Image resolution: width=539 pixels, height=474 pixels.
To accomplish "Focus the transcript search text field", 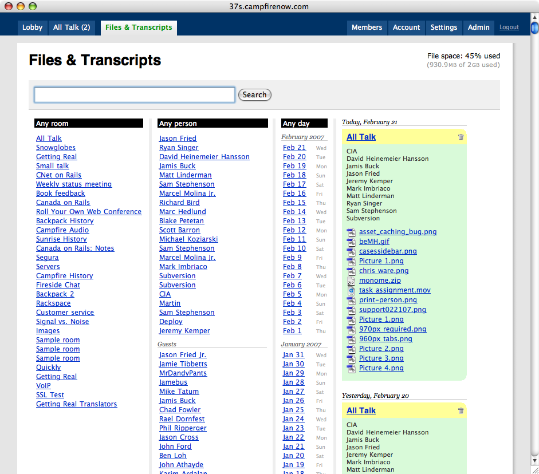I will pyautogui.click(x=135, y=95).
